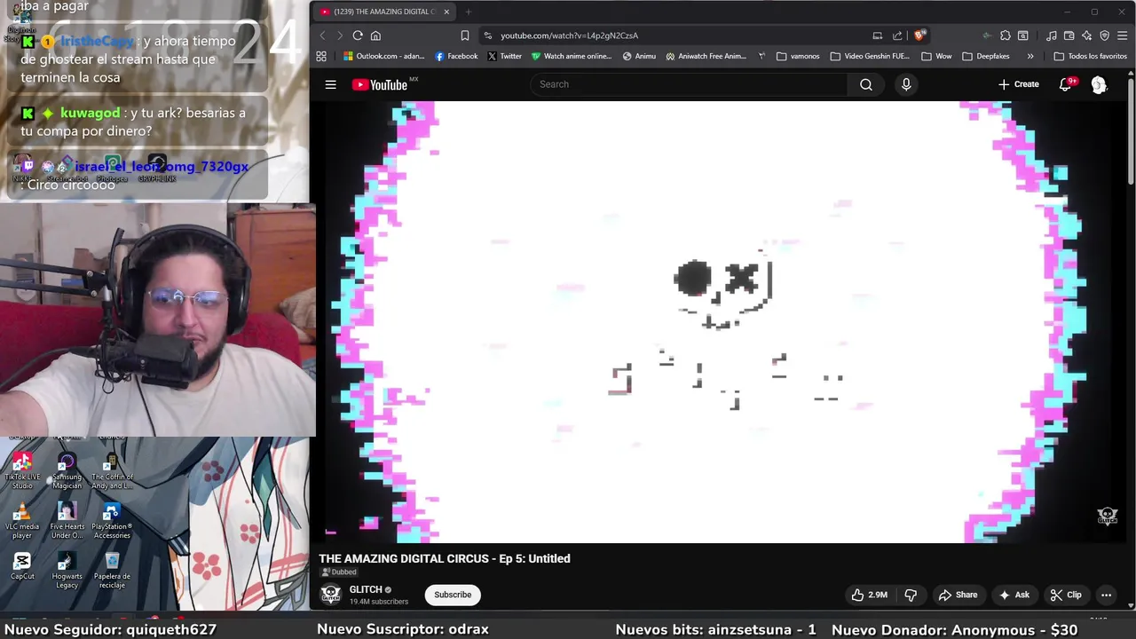The height and width of the screenshot is (639, 1136).
Task: Open Samsung Magician desktop shortcut
Action: tap(67, 470)
